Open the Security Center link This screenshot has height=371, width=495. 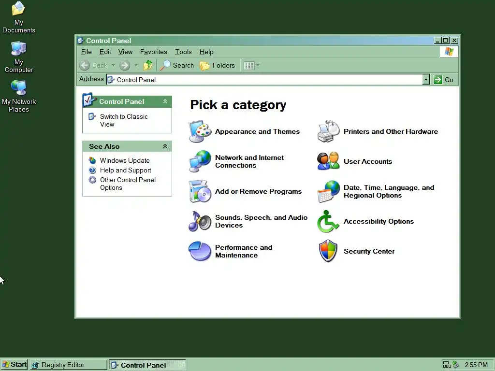pos(369,251)
